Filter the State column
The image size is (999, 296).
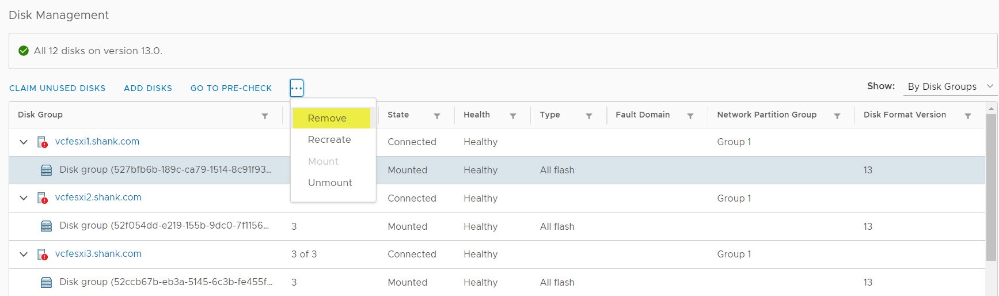coord(437,116)
